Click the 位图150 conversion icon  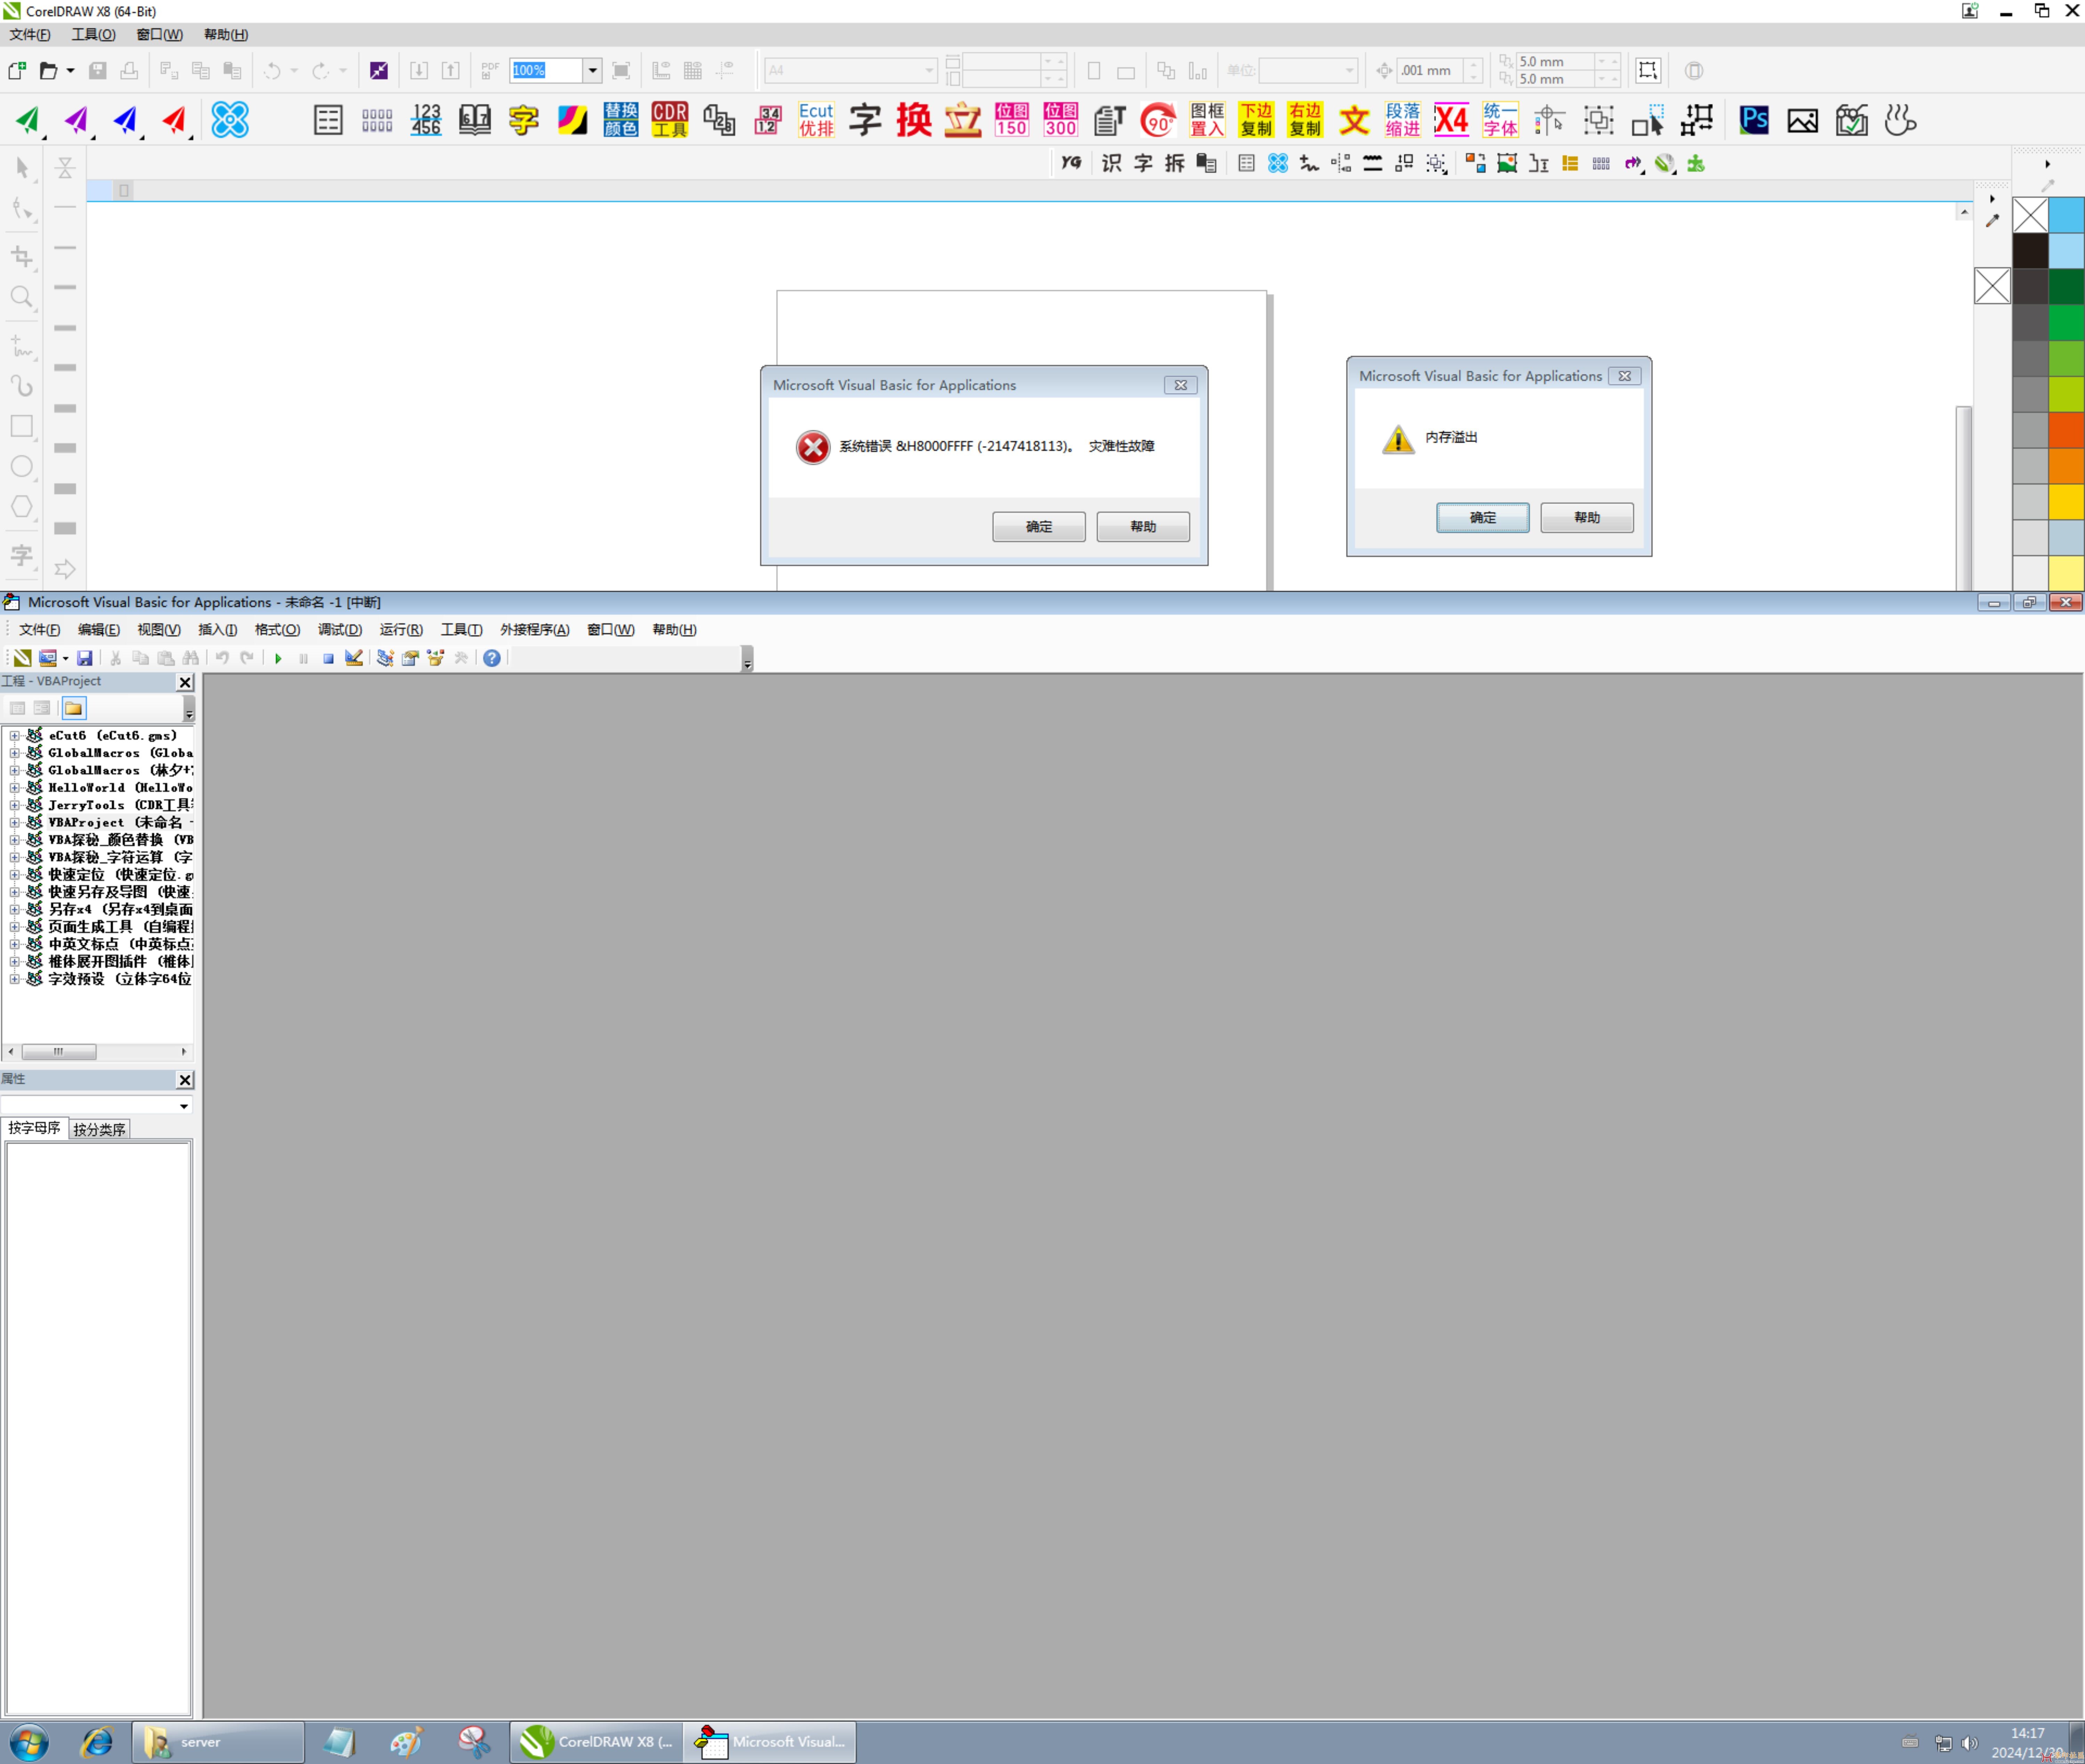[1011, 120]
